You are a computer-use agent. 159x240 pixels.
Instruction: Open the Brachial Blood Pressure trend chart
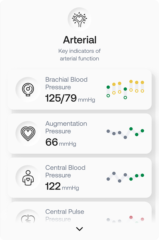[x=125, y=89]
